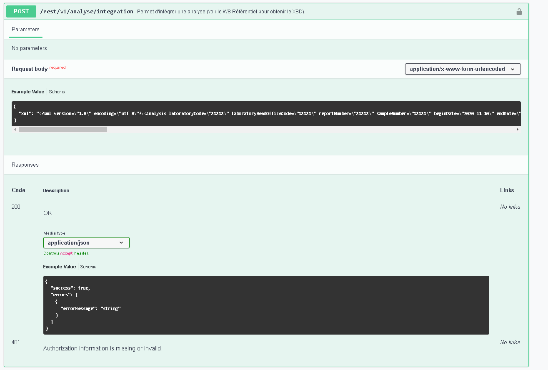Viewport: 548px width, 370px height.
Task: Click the response JSON example block
Action: (267, 304)
